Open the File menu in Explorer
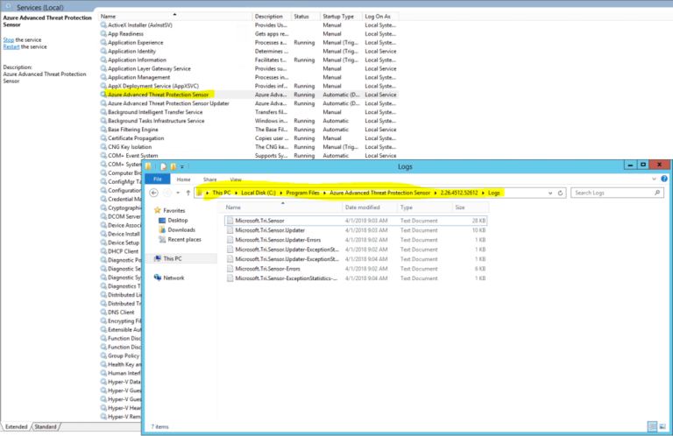This screenshot has width=673, height=436. pos(156,179)
